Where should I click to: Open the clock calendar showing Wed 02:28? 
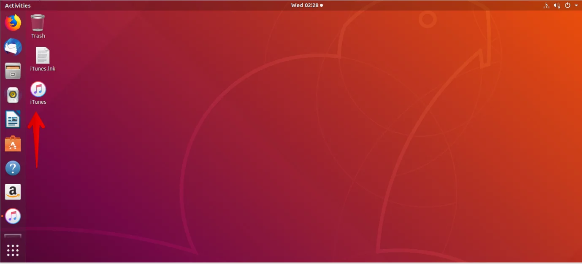(308, 5)
